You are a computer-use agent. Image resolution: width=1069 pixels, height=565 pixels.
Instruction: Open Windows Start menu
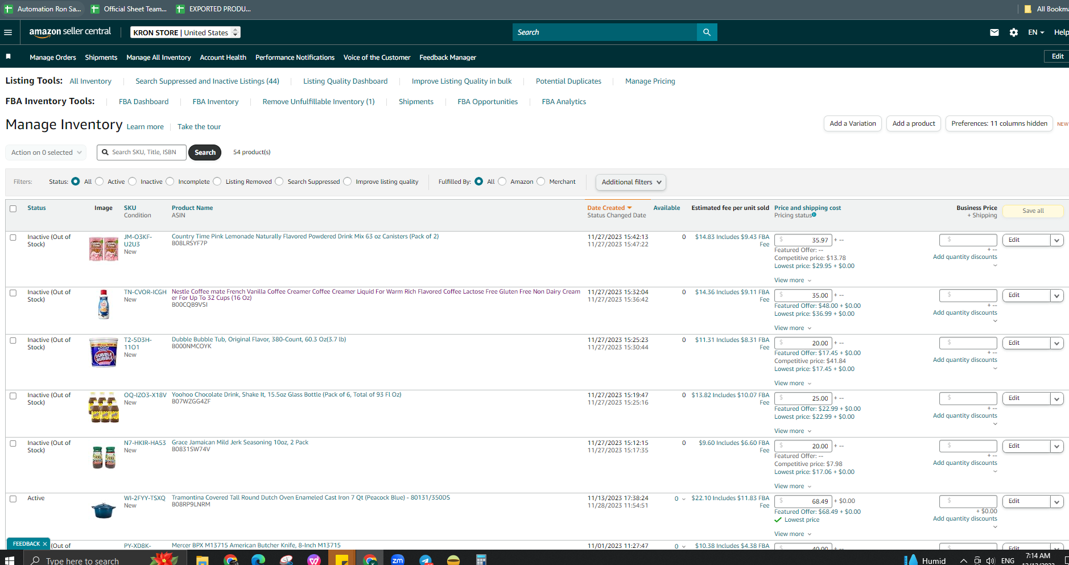click(9, 560)
